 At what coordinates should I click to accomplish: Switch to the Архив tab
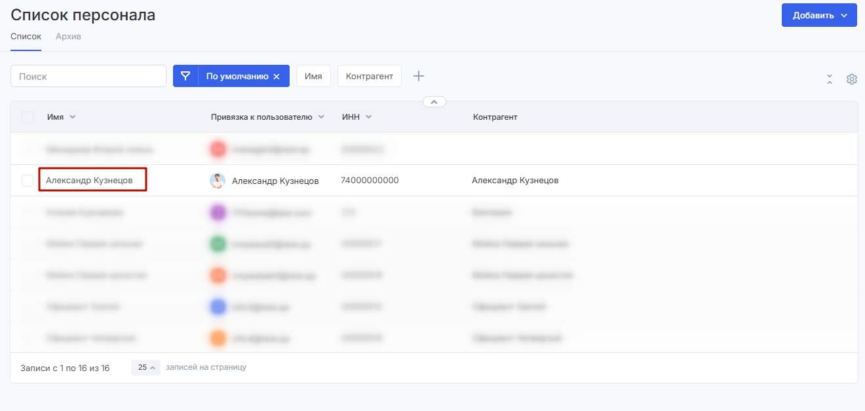point(68,37)
